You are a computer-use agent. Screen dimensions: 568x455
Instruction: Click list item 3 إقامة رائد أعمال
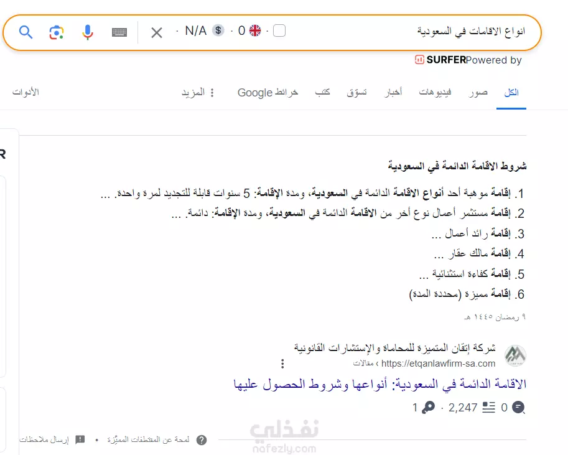(478, 233)
